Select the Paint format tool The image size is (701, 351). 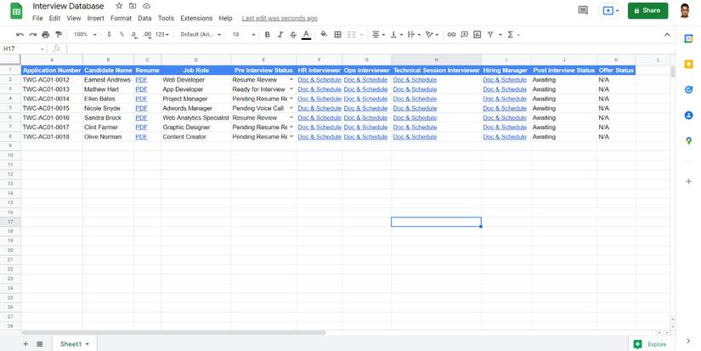[x=58, y=35]
